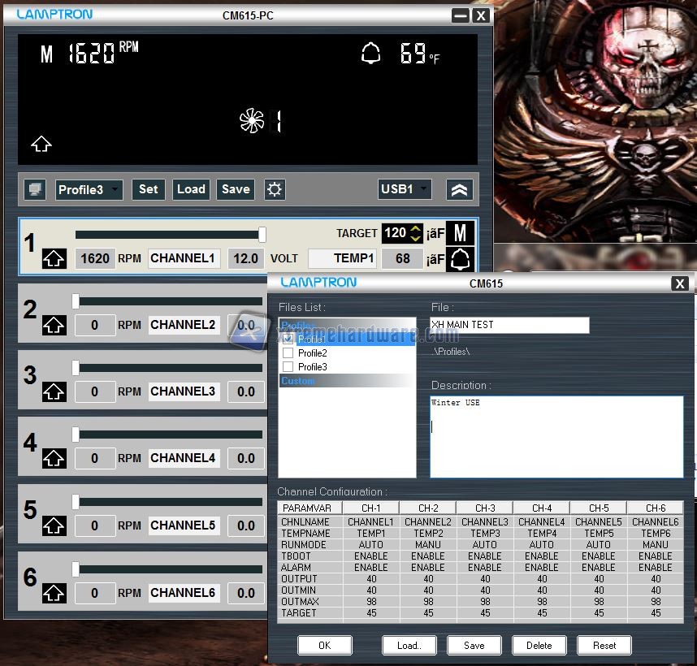Click the up-arrow icon for channel 6
697x666 pixels.
coord(54,593)
